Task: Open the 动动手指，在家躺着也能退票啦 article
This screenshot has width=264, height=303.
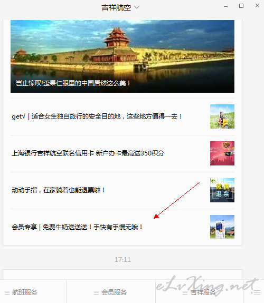Action: pyautogui.click(x=58, y=190)
